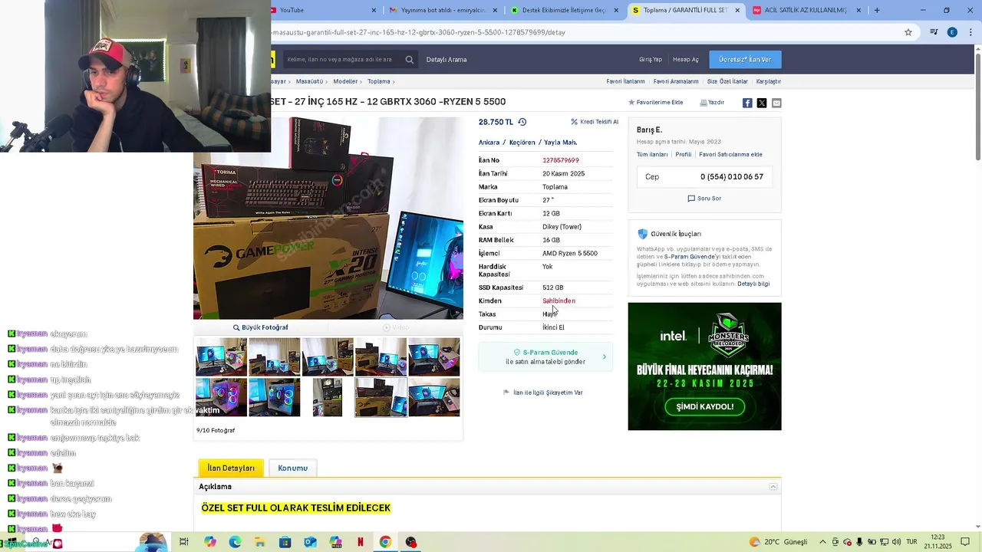Close the Destek Ekibimizle tab
This screenshot has height=552, width=982.
click(616, 10)
